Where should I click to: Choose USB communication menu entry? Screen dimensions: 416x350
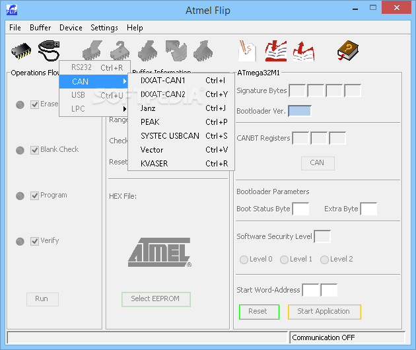[94, 95]
